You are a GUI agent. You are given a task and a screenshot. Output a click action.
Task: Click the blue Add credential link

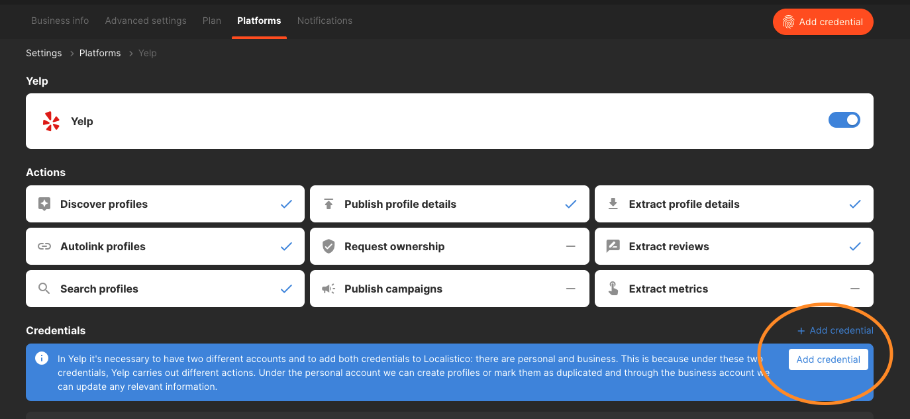click(835, 330)
